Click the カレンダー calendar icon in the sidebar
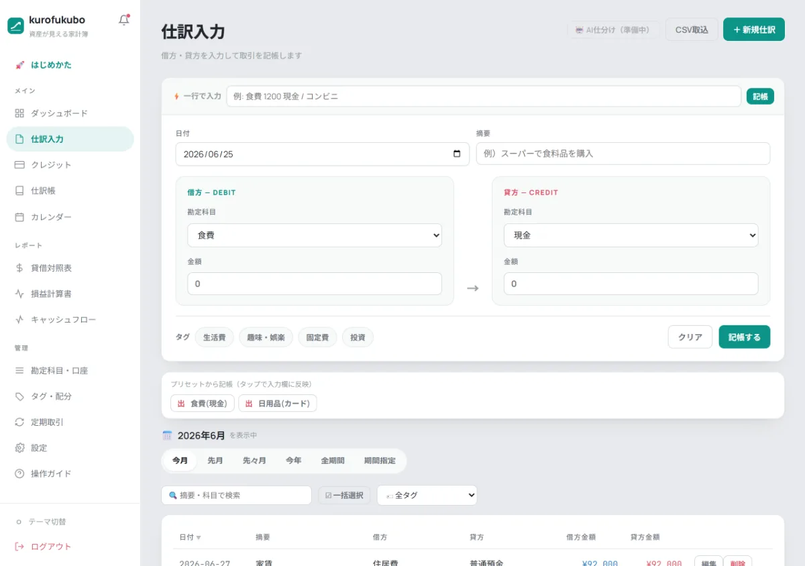 [19, 217]
